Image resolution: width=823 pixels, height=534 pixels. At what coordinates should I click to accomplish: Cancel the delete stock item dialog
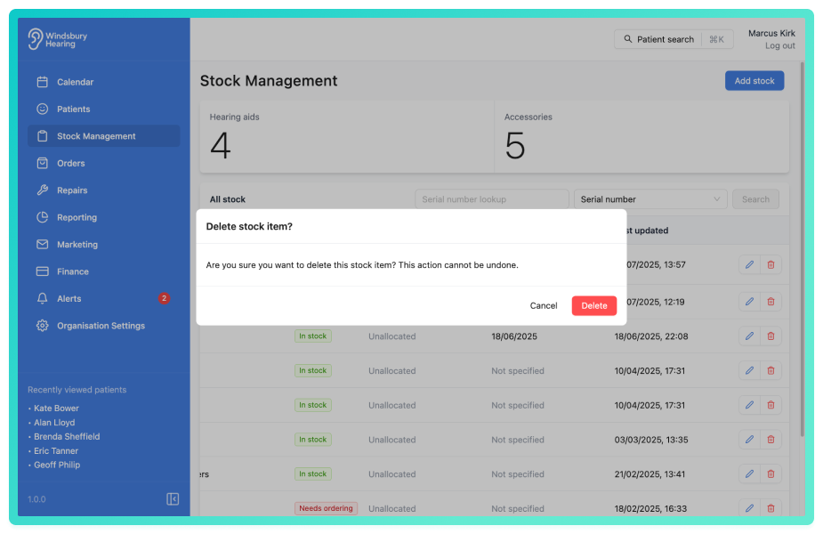tap(544, 305)
